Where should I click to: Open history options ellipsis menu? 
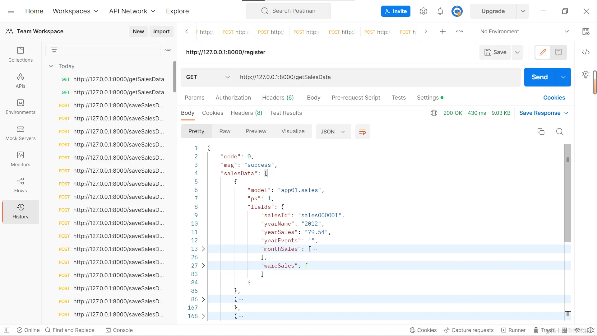click(x=168, y=50)
